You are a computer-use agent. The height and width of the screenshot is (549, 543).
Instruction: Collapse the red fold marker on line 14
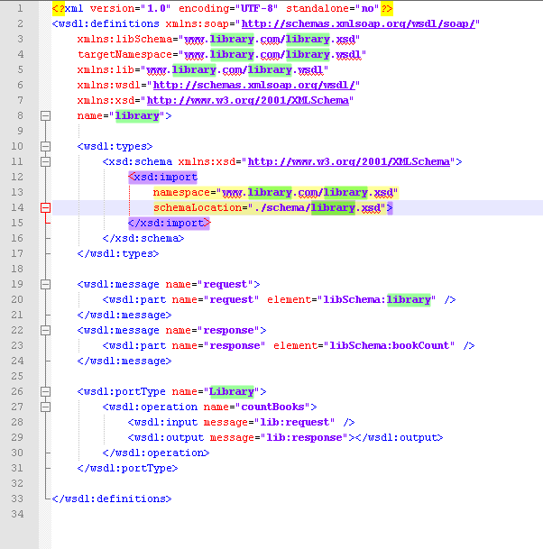pyautogui.click(x=45, y=207)
